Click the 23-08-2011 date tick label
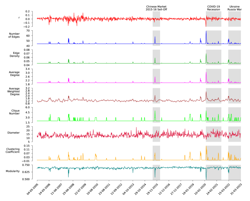This screenshot has width=250, height=201. pos(104,189)
